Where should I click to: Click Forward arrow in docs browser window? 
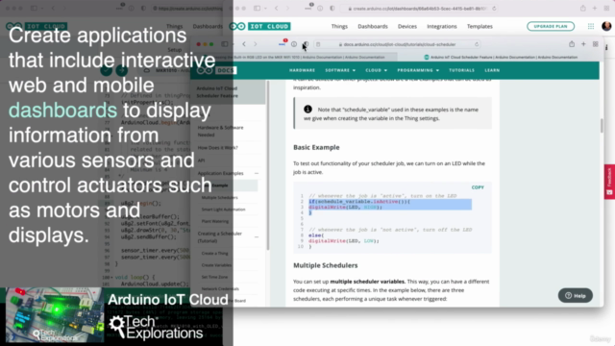256,44
